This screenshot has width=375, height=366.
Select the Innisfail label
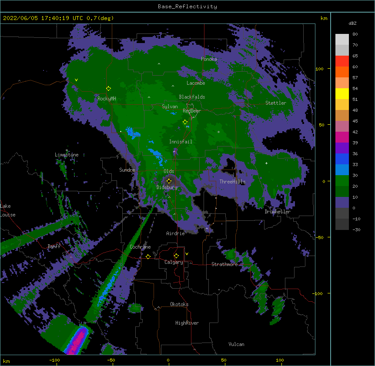[181, 142]
